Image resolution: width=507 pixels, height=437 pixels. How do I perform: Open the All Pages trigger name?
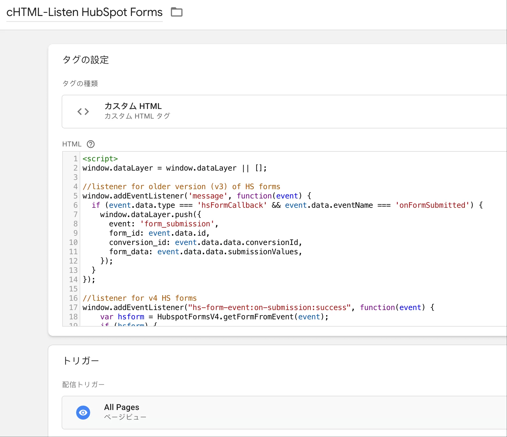coord(122,407)
